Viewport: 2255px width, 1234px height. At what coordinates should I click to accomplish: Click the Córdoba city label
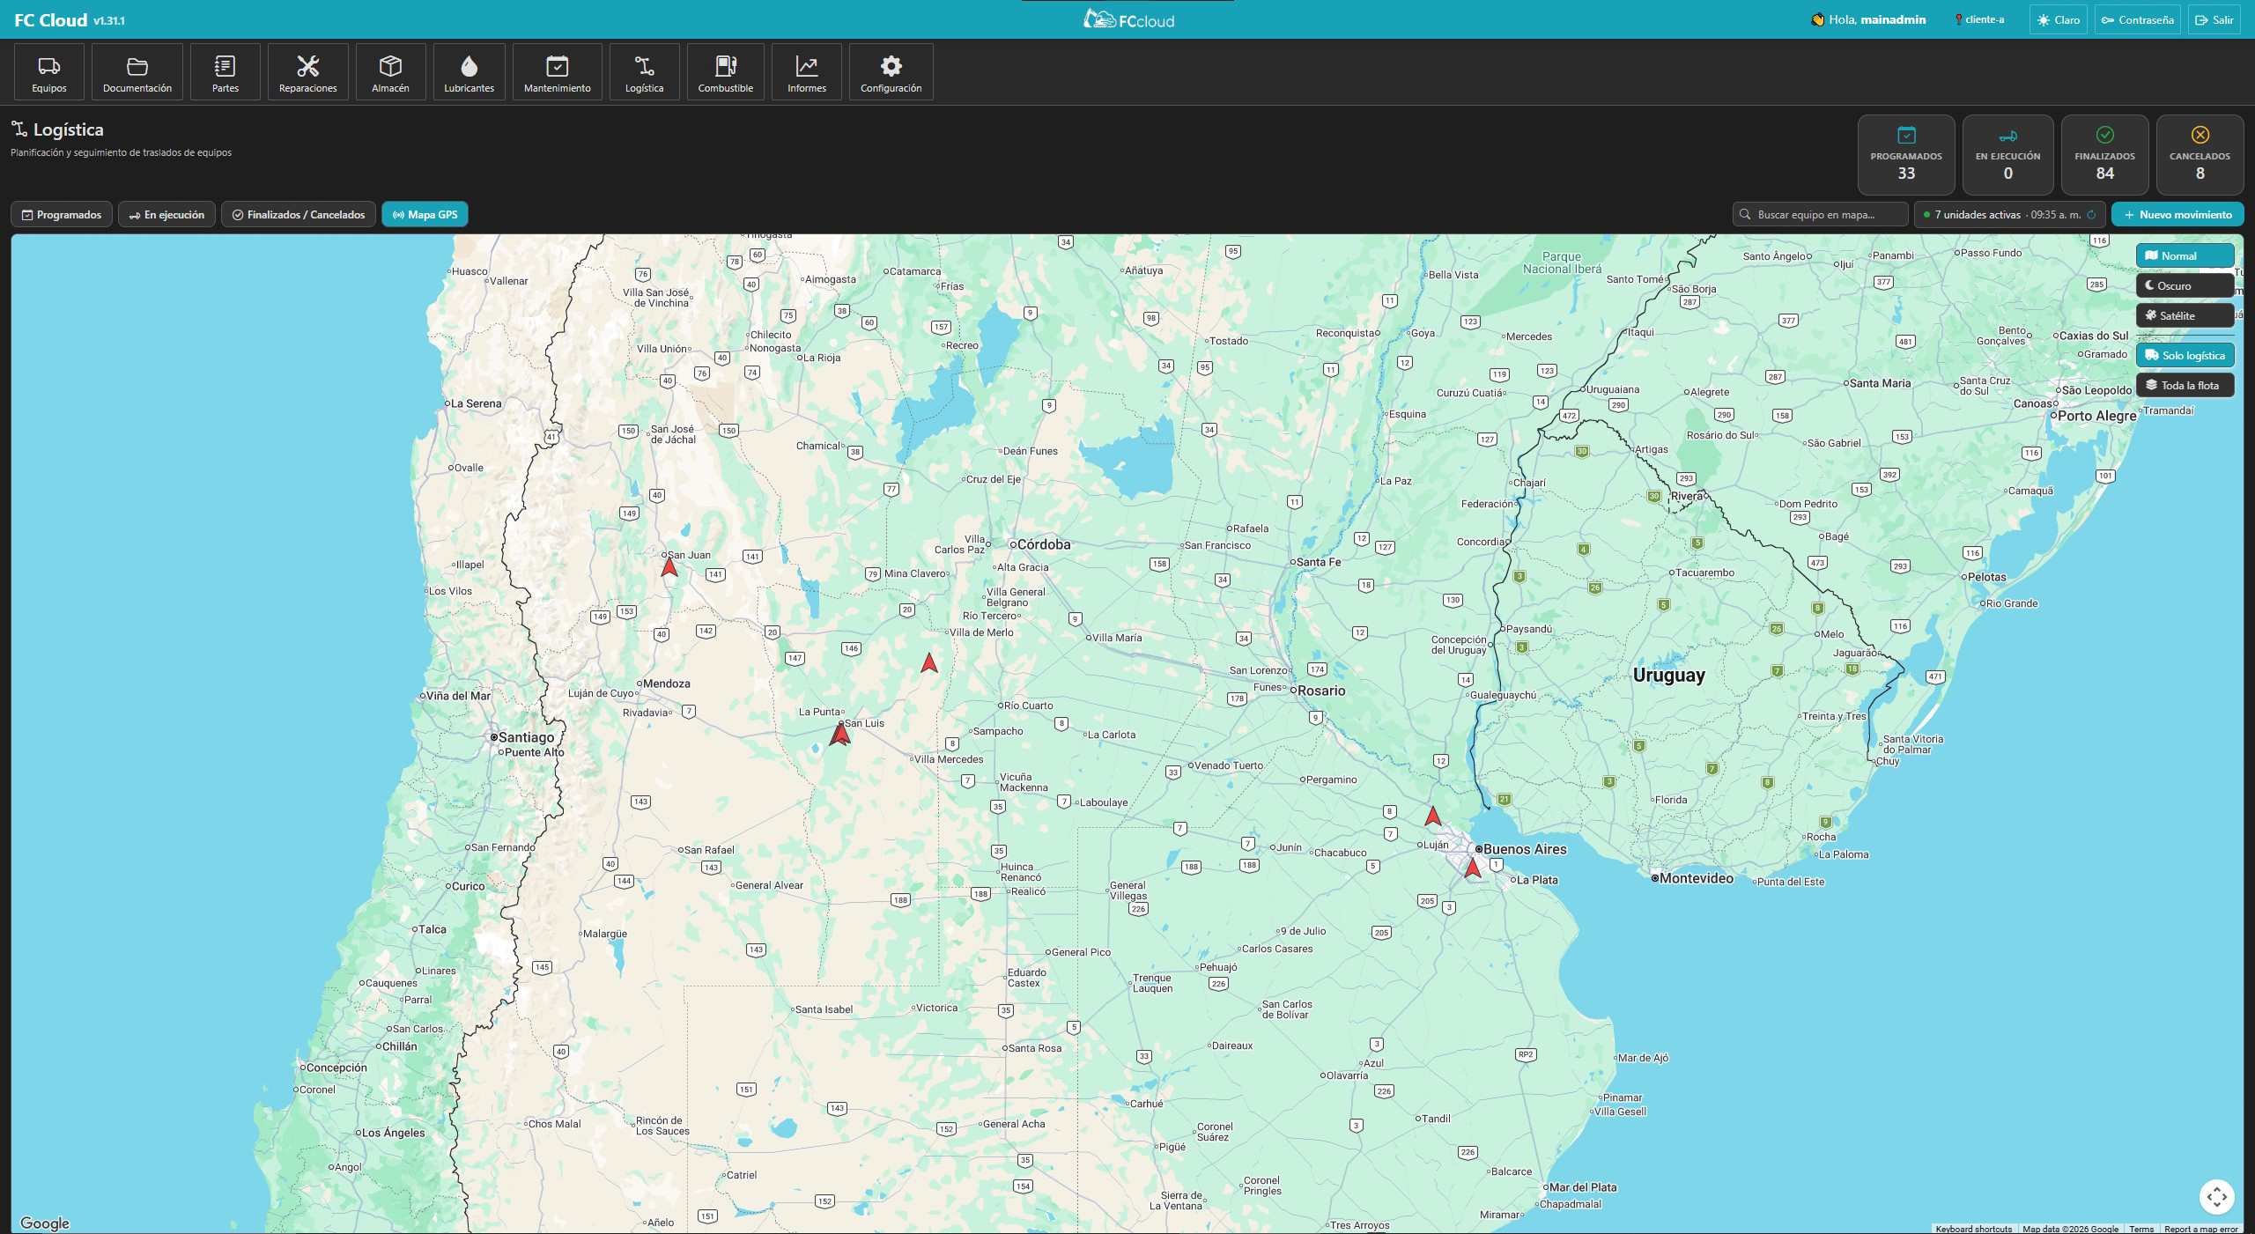point(1043,544)
